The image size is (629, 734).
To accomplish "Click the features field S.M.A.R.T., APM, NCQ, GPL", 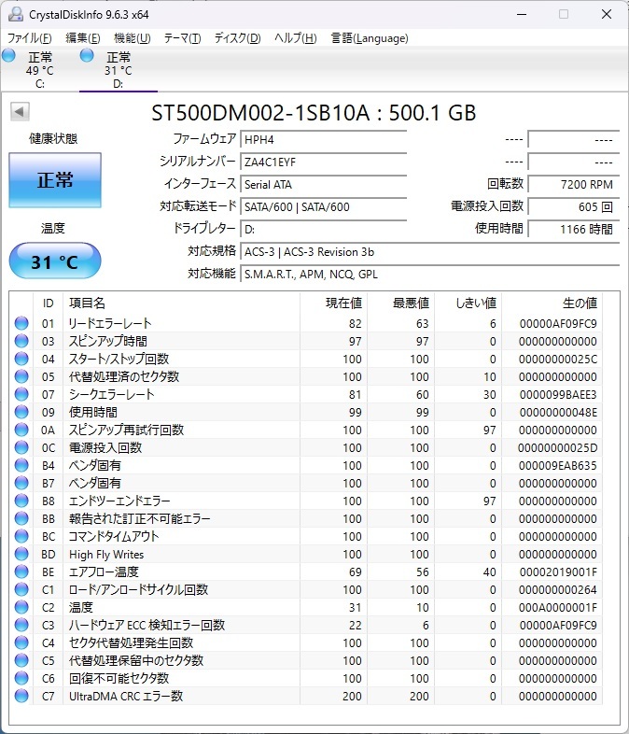I will 430,275.
